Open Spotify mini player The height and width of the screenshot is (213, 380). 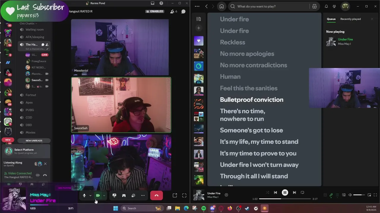pos(369,195)
